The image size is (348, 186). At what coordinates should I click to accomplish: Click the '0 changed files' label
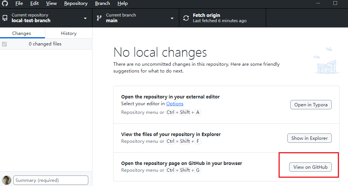click(45, 44)
